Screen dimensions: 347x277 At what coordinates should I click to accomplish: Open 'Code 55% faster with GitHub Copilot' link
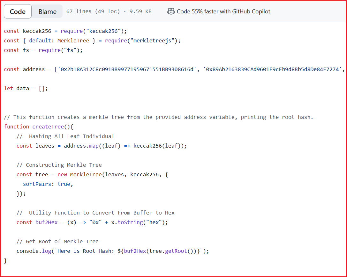[x=223, y=11]
